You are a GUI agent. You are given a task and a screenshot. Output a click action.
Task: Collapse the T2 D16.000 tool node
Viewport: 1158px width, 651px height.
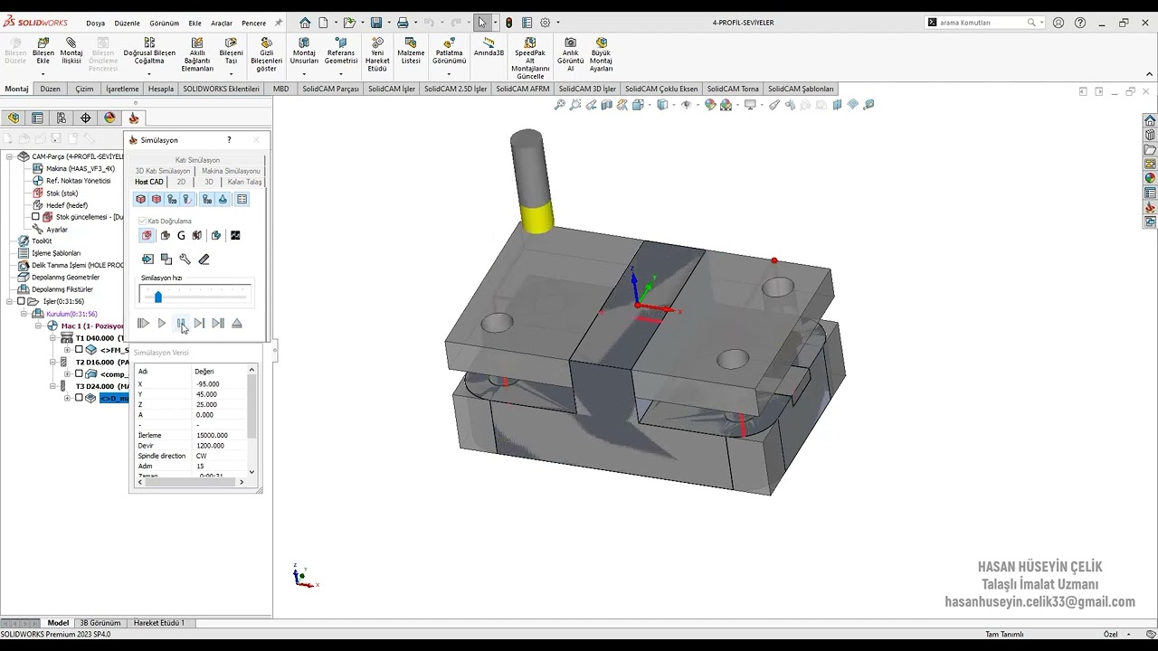[53, 362]
